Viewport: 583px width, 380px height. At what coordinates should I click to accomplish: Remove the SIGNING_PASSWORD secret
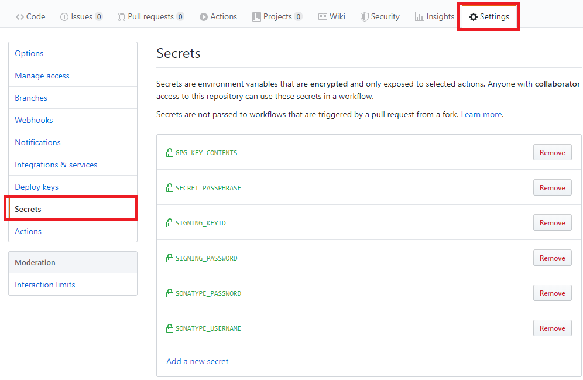coord(552,258)
